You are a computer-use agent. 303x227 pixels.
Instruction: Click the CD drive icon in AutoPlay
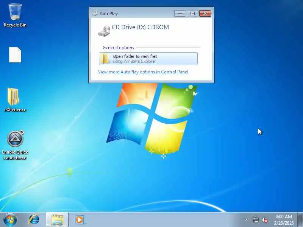105,31
